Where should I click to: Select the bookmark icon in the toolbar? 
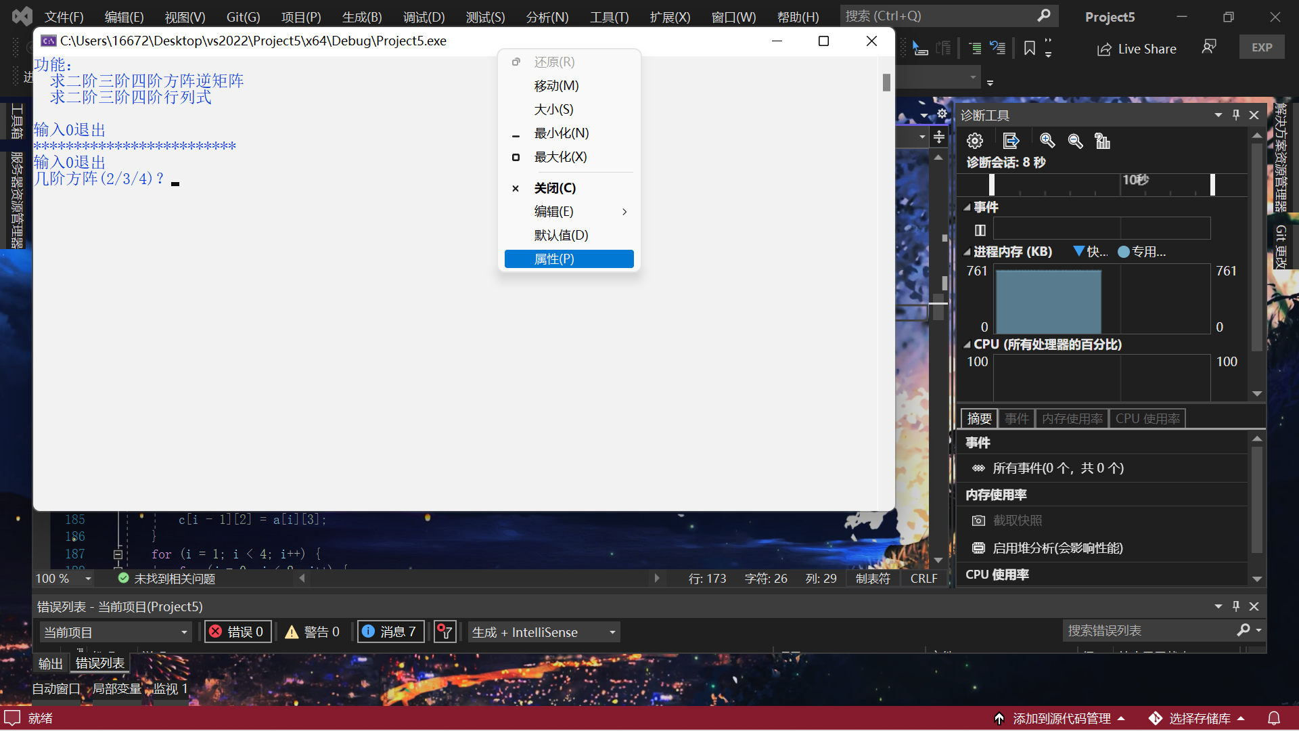pyautogui.click(x=1029, y=47)
